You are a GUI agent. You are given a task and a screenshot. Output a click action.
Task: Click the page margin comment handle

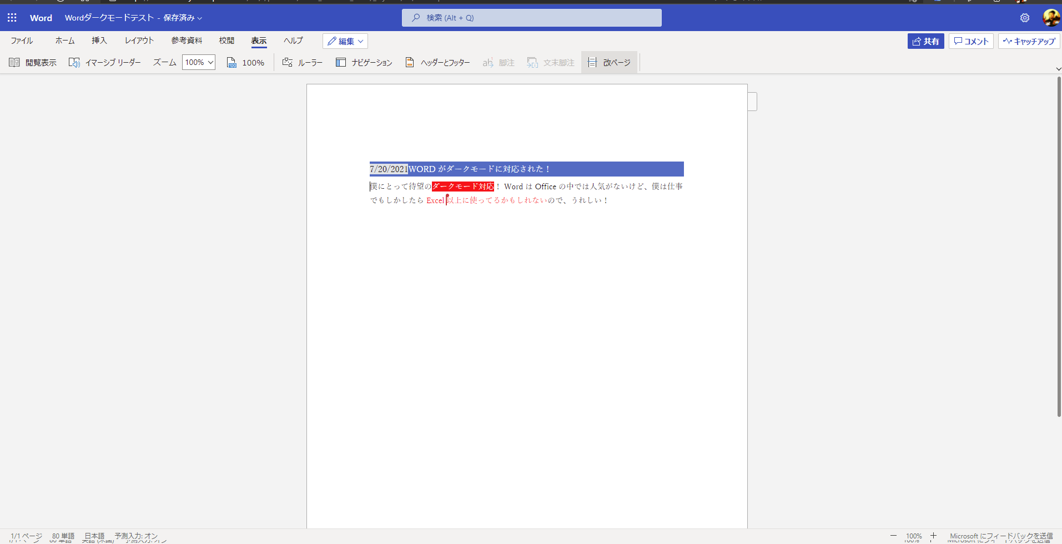point(752,102)
